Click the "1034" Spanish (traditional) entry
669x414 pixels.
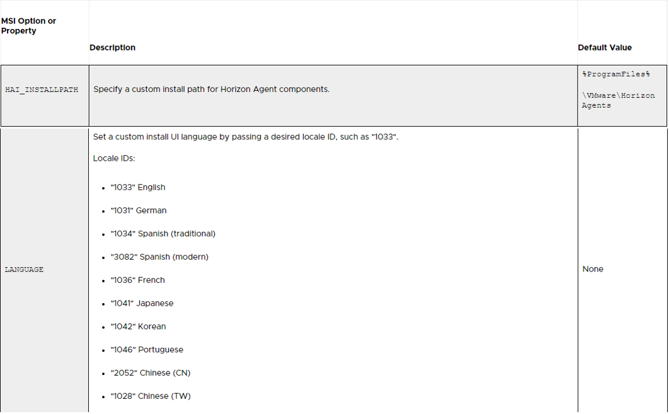[163, 234]
